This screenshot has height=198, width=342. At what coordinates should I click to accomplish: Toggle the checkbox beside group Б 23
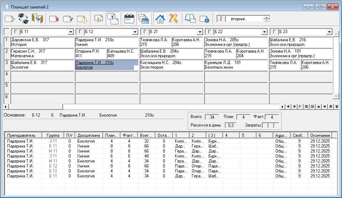tap(274, 32)
